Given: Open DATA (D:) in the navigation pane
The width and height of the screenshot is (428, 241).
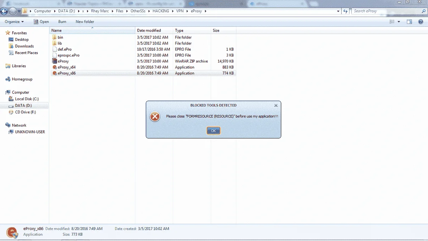Looking at the screenshot, I should tap(23, 106).
